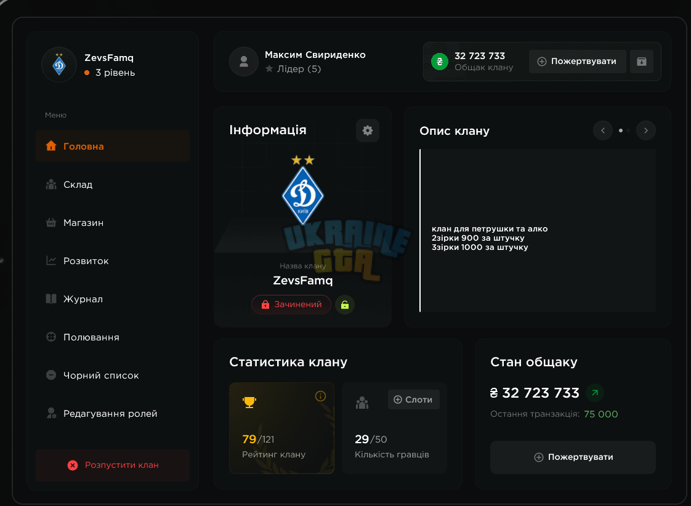
Task: Open Полювання from the sidebar
Action: pyautogui.click(x=113, y=337)
